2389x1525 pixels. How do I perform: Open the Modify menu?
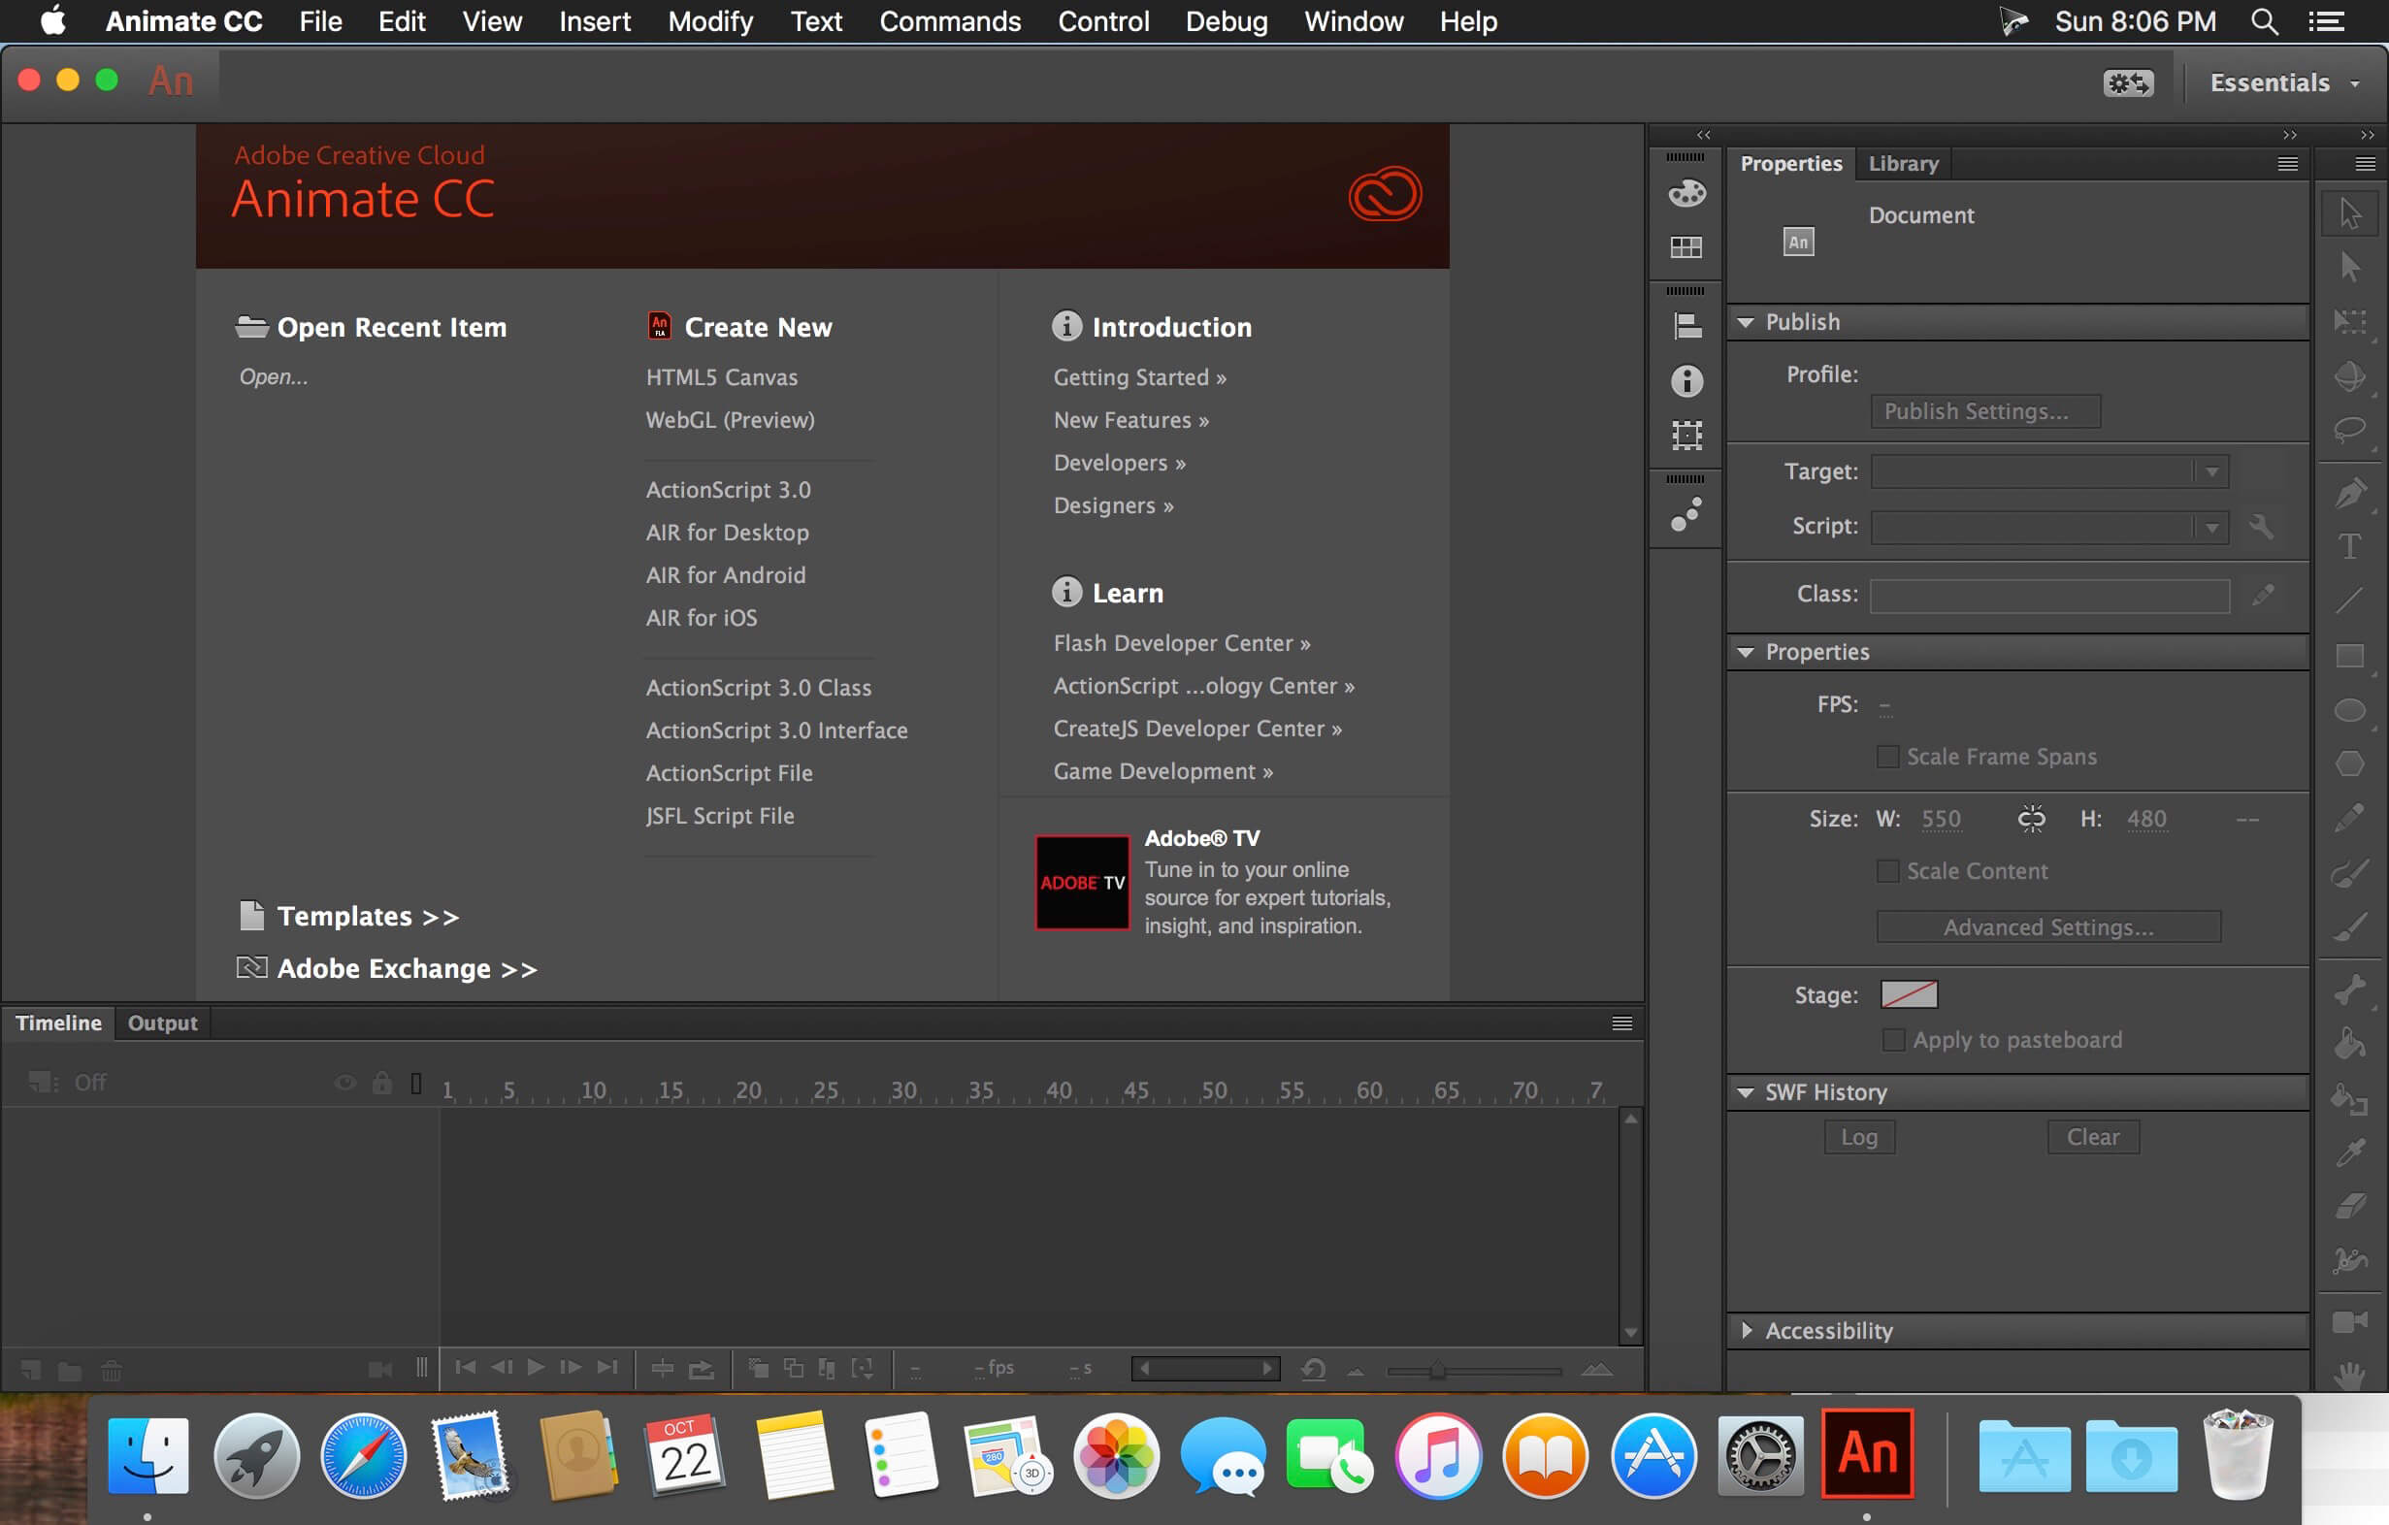pyautogui.click(x=710, y=21)
